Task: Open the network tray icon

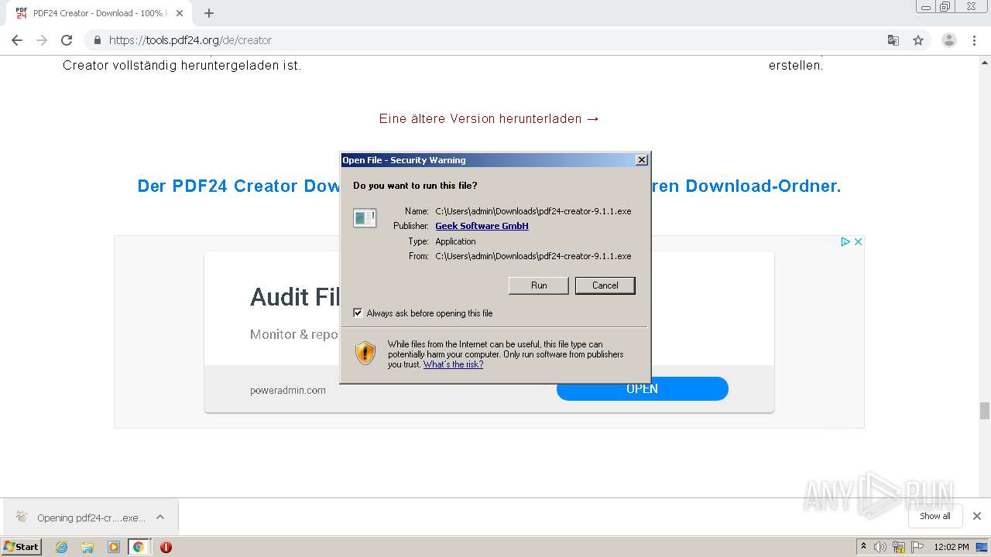Action: (x=899, y=547)
